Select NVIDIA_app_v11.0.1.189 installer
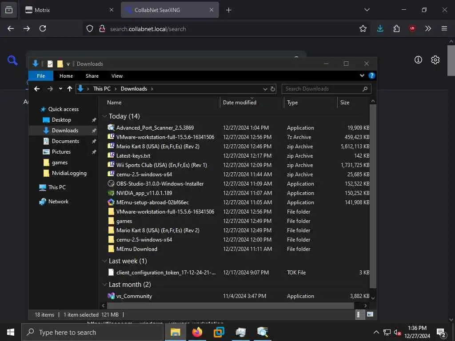This screenshot has height=341, width=455. [238, 193]
